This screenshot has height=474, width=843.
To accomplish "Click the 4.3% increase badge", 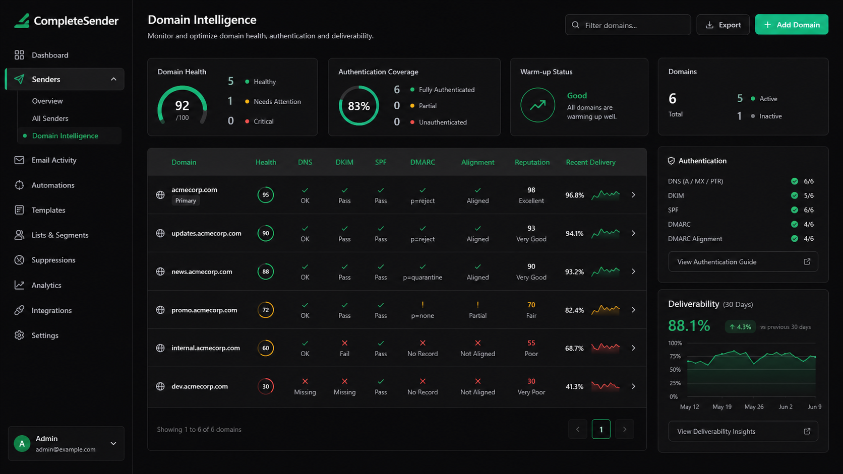I will click(x=740, y=327).
